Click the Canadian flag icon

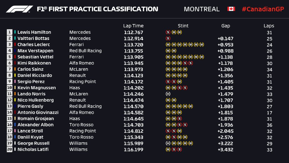(x=231, y=9)
